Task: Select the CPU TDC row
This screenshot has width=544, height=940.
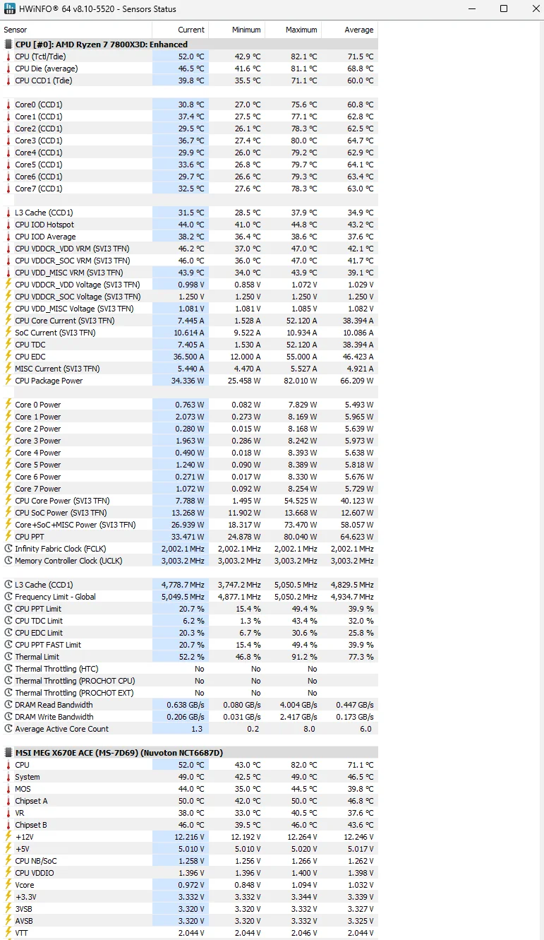Action: [x=189, y=345]
